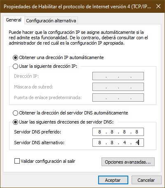Click the Servidor DNS alternativo field
The width and height of the screenshot is (165, 188).
coord(118,143)
